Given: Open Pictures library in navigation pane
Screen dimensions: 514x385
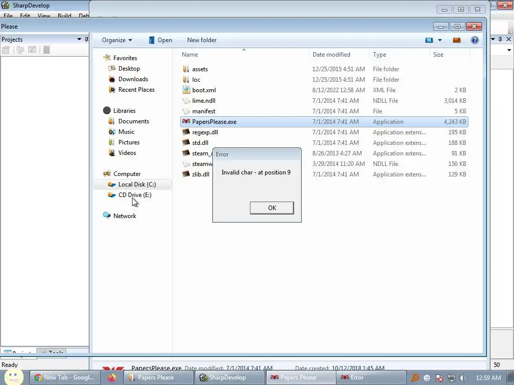Looking at the screenshot, I should coord(129,142).
